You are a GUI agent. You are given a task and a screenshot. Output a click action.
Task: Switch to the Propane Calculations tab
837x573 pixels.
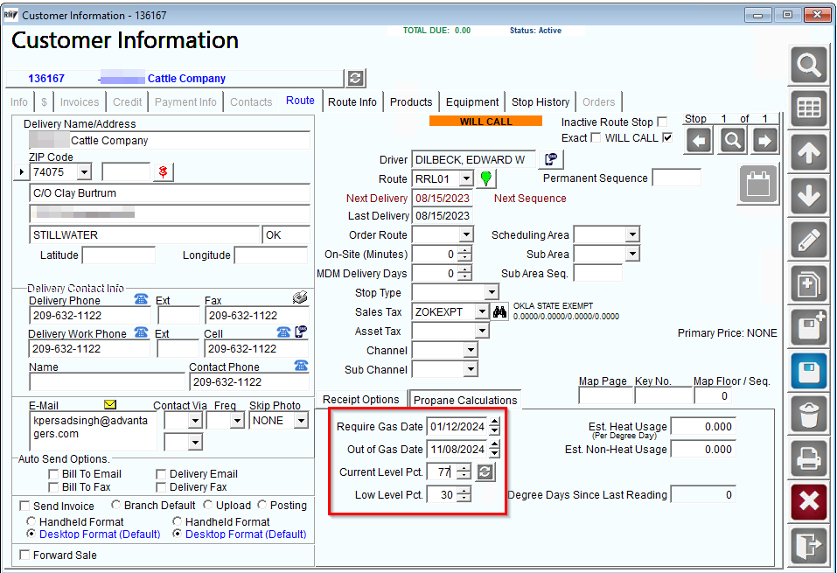point(465,400)
